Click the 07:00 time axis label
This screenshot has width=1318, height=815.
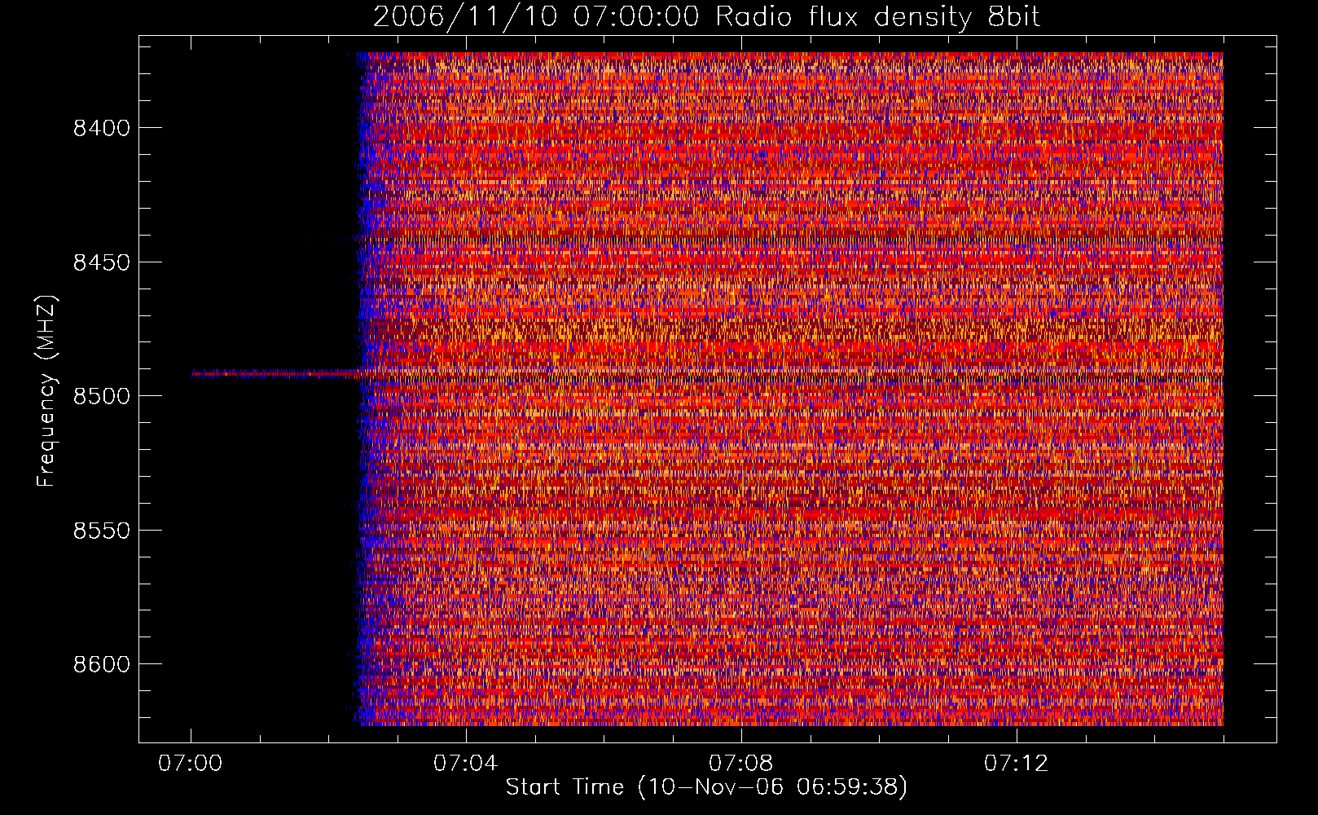pyautogui.click(x=191, y=764)
